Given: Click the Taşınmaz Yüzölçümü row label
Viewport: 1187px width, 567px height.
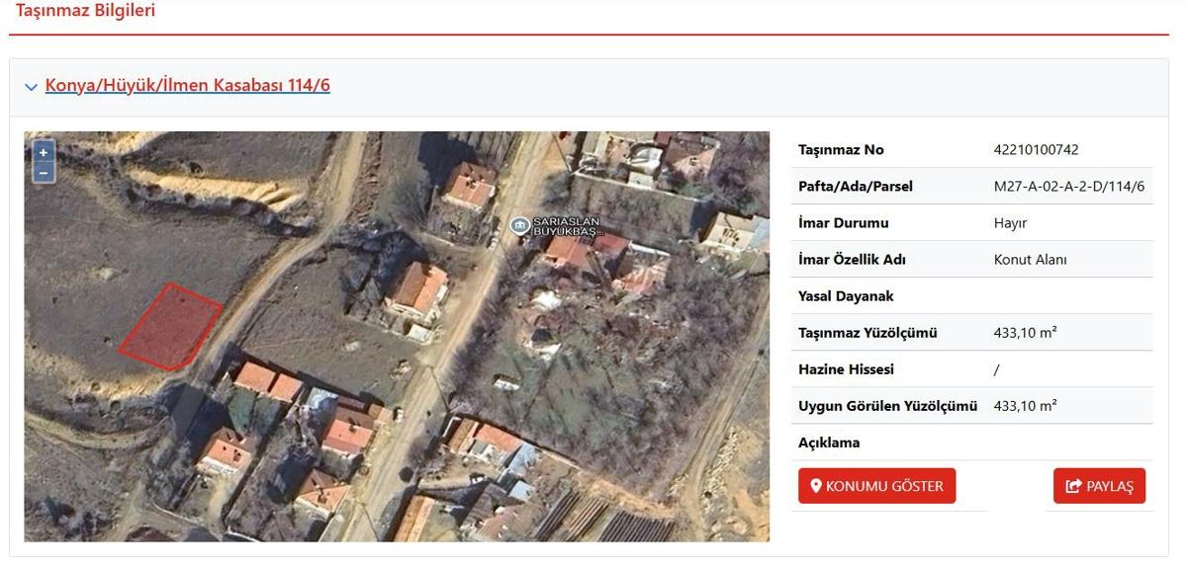Looking at the screenshot, I should 867,333.
